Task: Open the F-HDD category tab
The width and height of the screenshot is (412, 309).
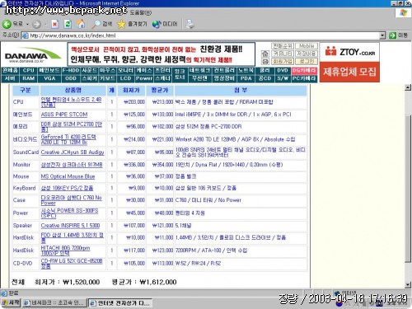Action: point(71,71)
